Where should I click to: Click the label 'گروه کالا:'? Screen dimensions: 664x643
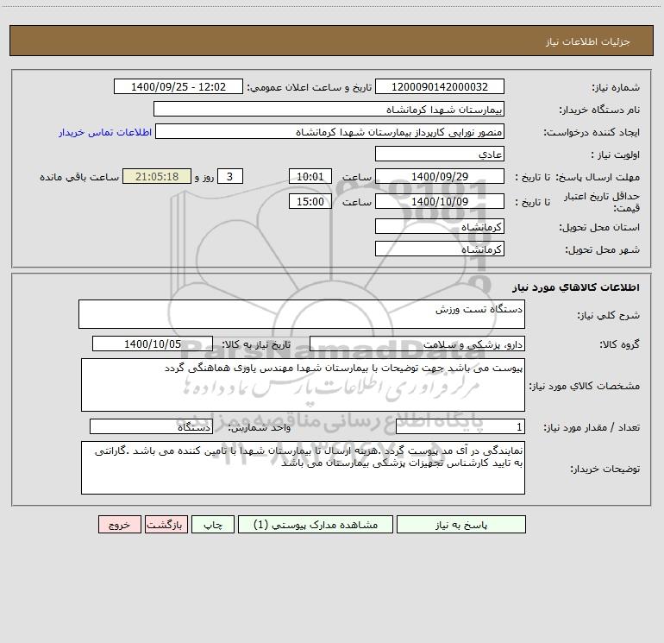pos(619,345)
